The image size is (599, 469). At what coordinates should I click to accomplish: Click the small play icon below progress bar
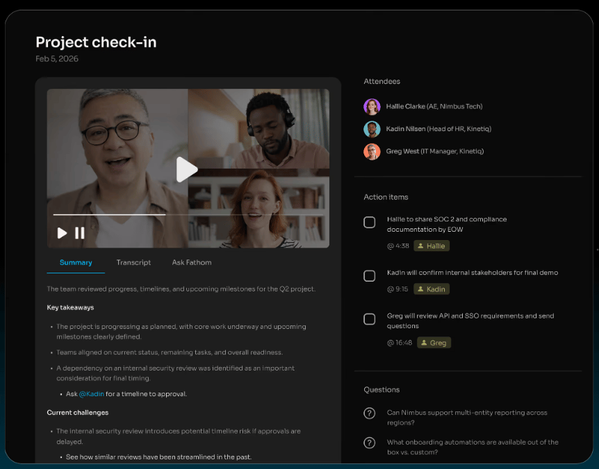(x=62, y=233)
